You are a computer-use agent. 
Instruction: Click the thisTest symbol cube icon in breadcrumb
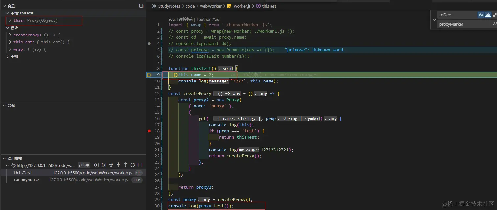point(258,6)
